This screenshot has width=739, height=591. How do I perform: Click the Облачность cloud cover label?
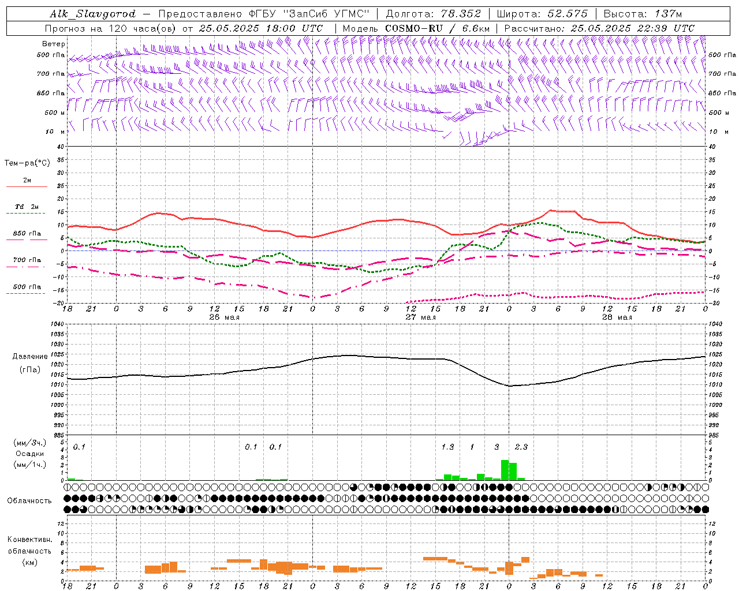tap(29, 500)
